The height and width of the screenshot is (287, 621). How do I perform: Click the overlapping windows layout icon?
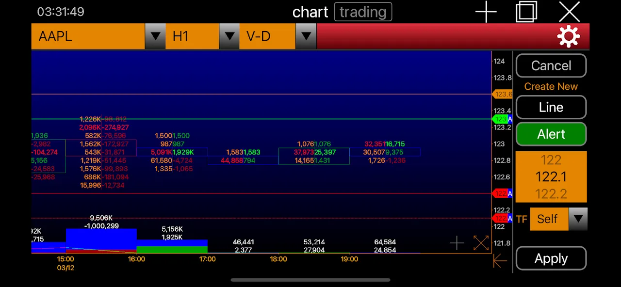pos(526,12)
